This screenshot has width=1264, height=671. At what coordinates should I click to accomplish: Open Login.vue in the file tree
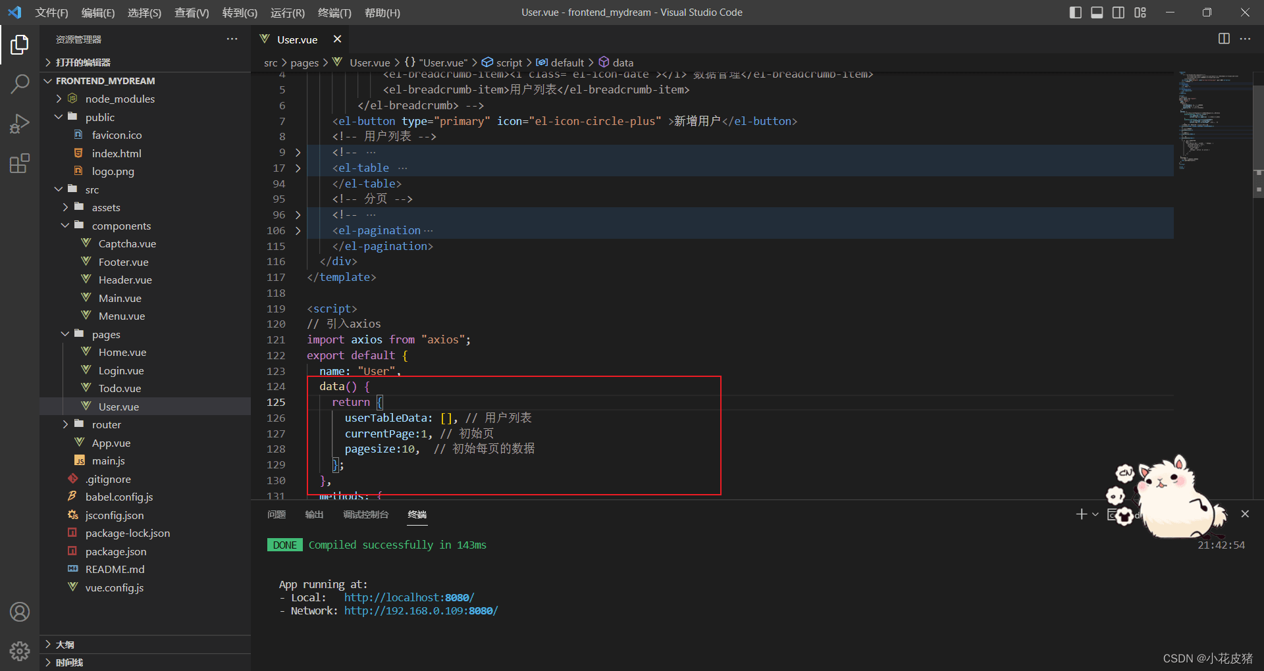[121, 370]
